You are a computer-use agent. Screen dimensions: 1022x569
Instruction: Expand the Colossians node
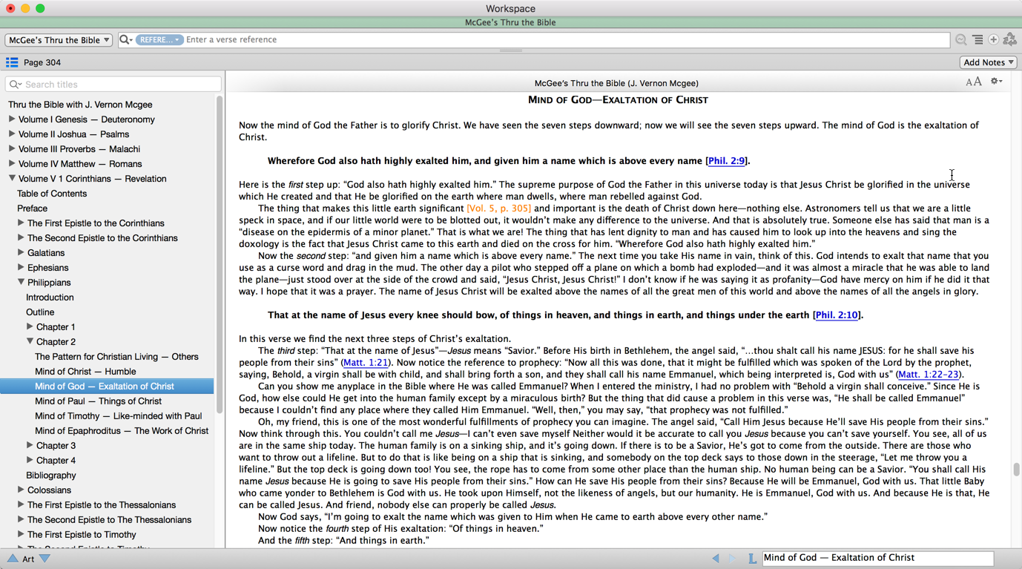(x=21, y=490)
